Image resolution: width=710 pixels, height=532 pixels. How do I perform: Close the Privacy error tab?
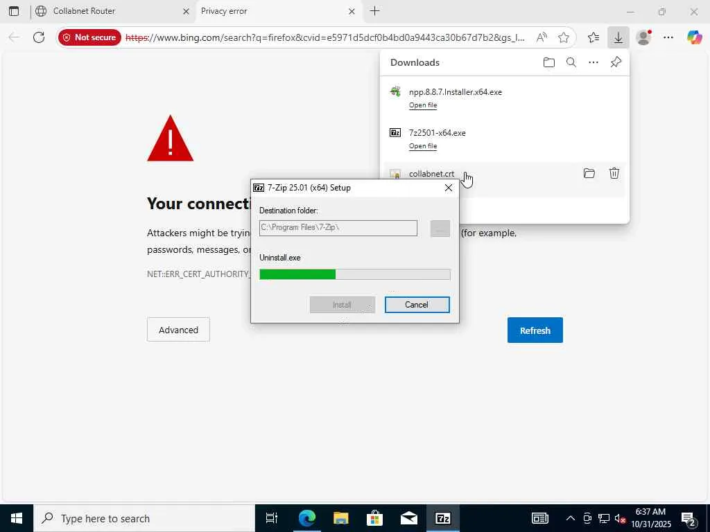click(x=352, y=11)
